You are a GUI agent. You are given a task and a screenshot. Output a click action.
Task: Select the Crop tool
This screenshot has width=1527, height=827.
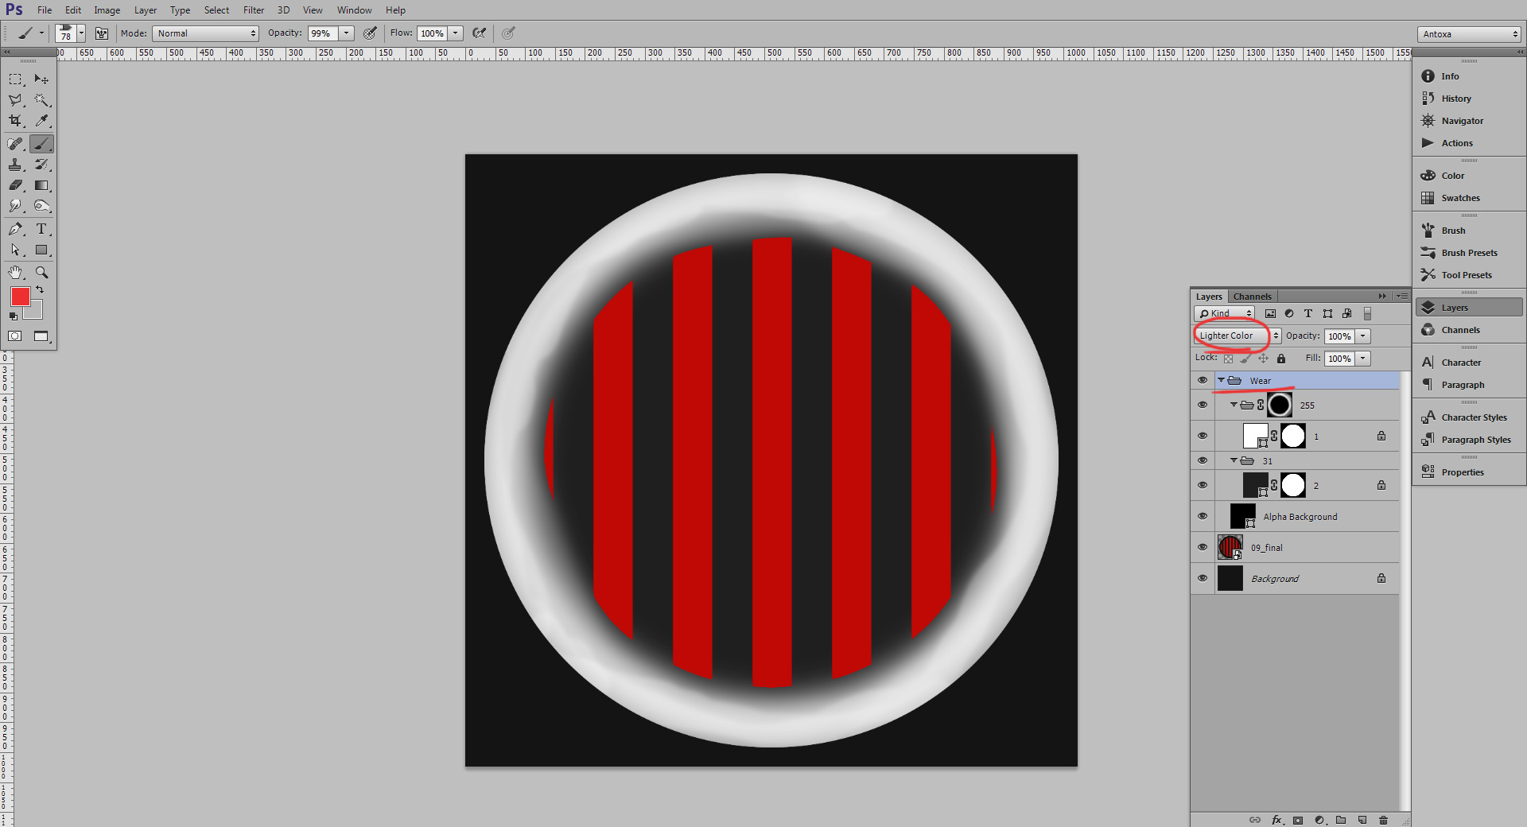coord(15,121)
